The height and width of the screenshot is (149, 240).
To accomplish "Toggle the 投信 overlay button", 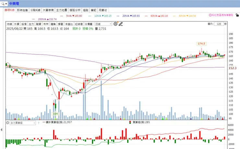I will click(24, 24).
